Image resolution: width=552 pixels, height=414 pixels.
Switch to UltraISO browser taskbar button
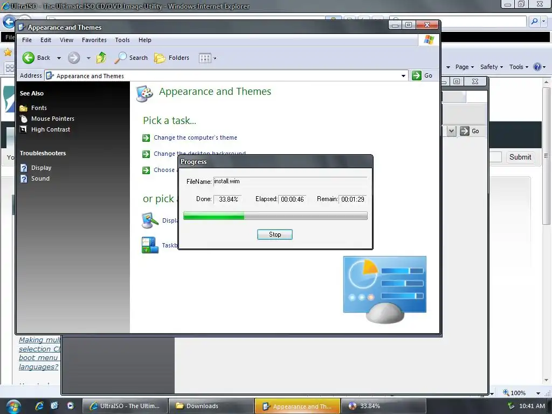pos(125,406)
